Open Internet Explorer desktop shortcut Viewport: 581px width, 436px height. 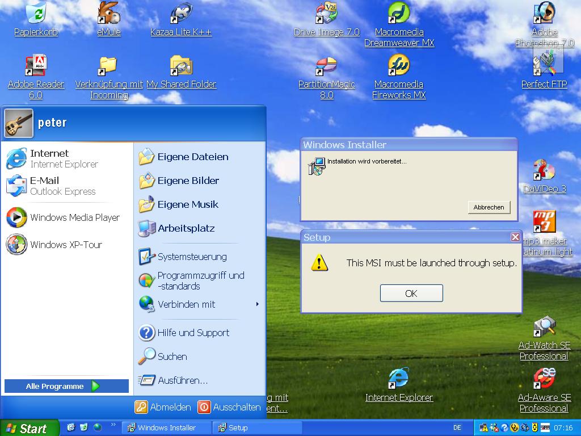[x=399, y=385]
